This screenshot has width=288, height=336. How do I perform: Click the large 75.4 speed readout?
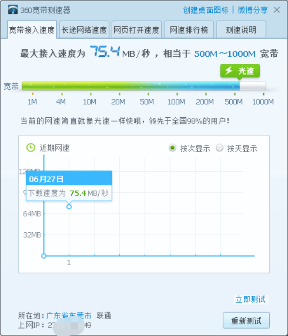coord(105,52)
